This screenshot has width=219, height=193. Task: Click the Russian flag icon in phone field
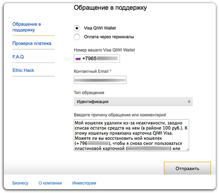click(78, 59)
